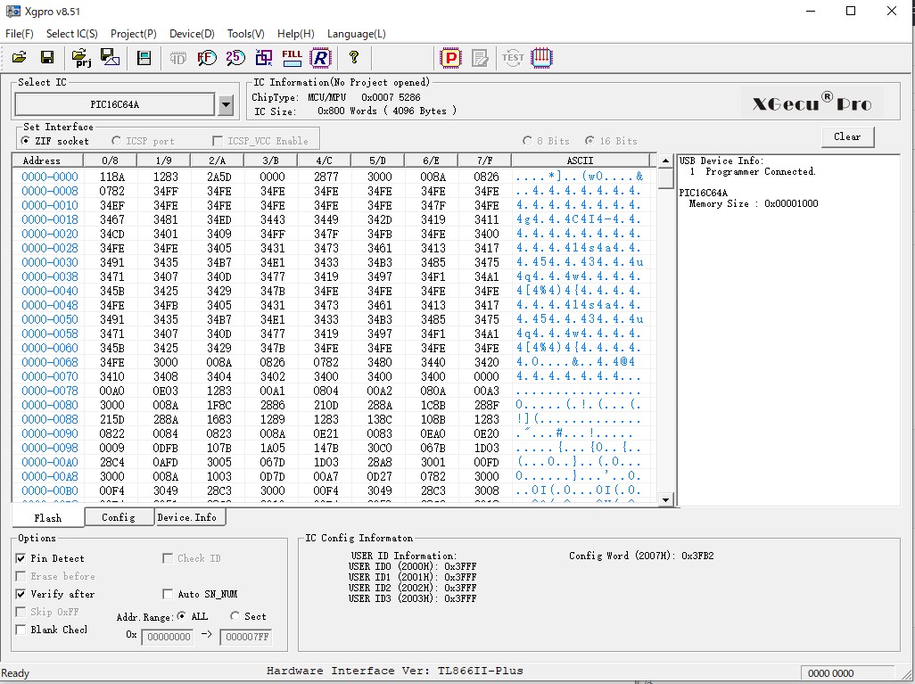Open project with the prj folder icon
The image size is (915, 684).
81,57
